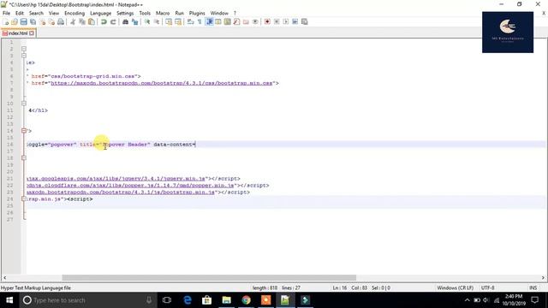Toggle synchronize vertical scrolling
548x308 pixels.
point(169,21)
